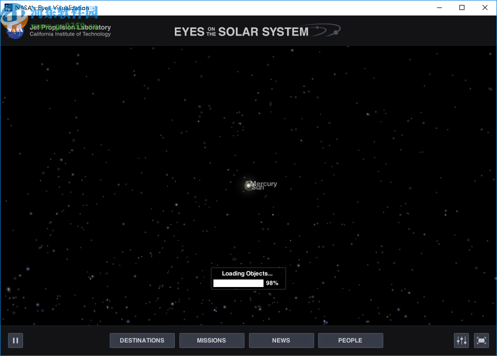The image size is (497, 356).
Task: Enter fullscreen using the frame icon
Action: (x=481, y=340)
